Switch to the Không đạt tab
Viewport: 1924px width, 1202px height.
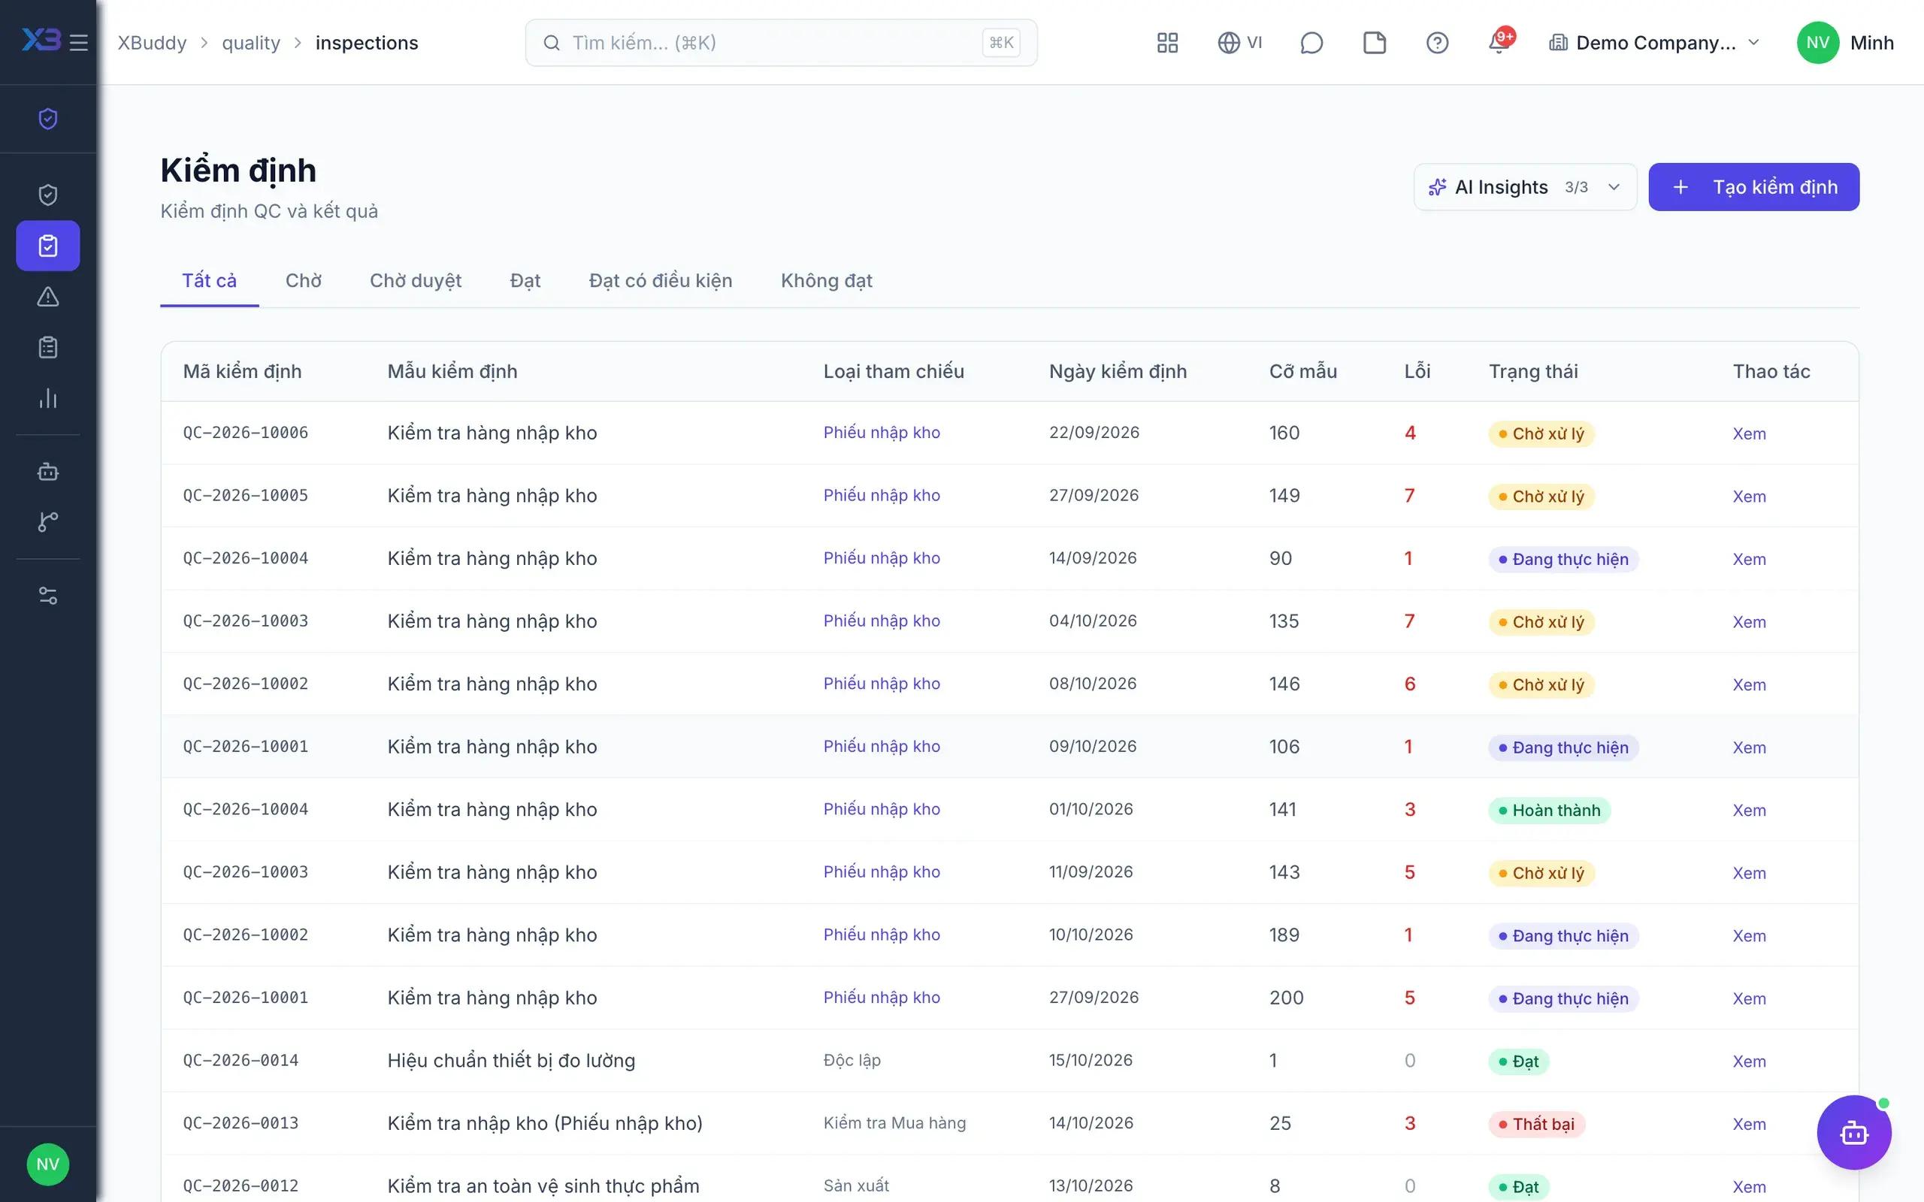point(826,281)
